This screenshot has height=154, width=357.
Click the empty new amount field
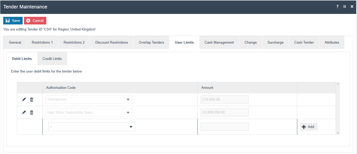pos(225,127)
